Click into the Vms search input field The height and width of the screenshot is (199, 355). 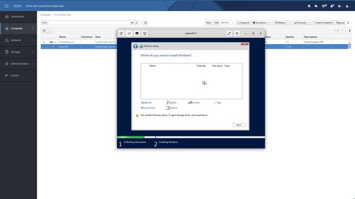[89, 23]
